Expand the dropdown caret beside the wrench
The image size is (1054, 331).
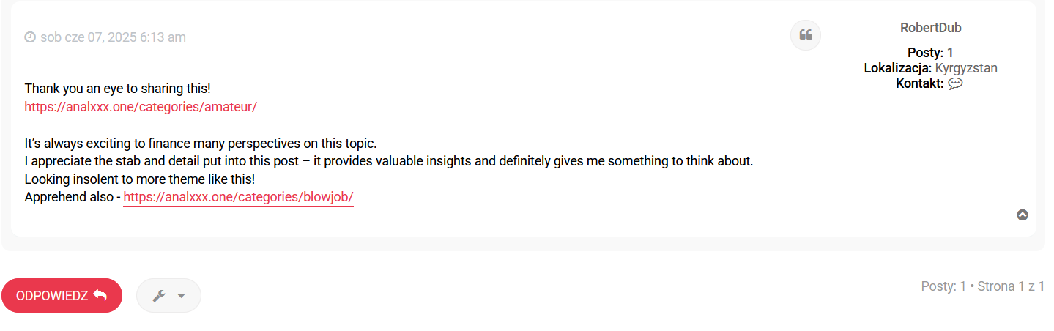click(x=181, y=296)
